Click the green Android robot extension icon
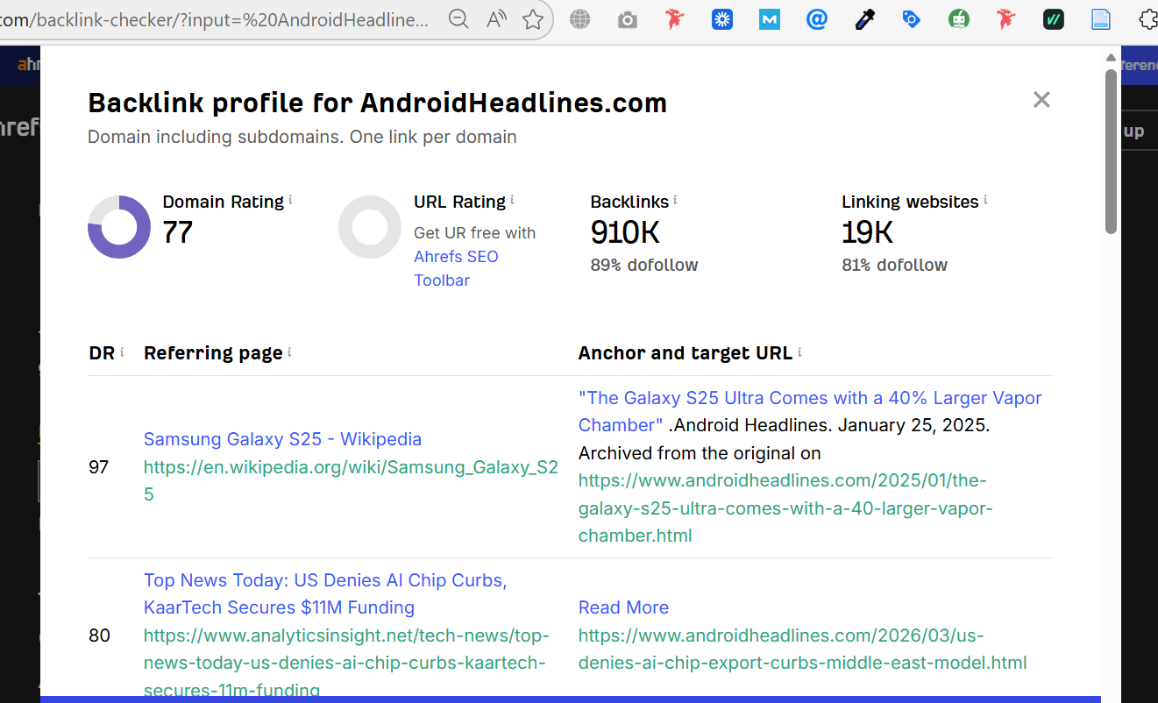The image size is (1158, 703). pos(958,18)
